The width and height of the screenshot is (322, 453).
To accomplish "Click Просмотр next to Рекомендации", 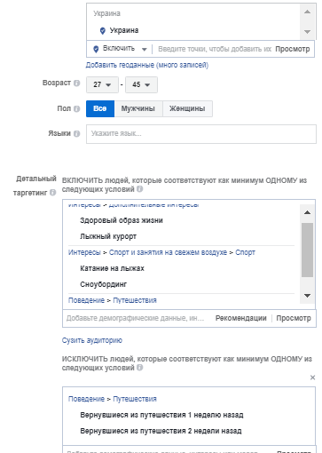I will [294, 318].
